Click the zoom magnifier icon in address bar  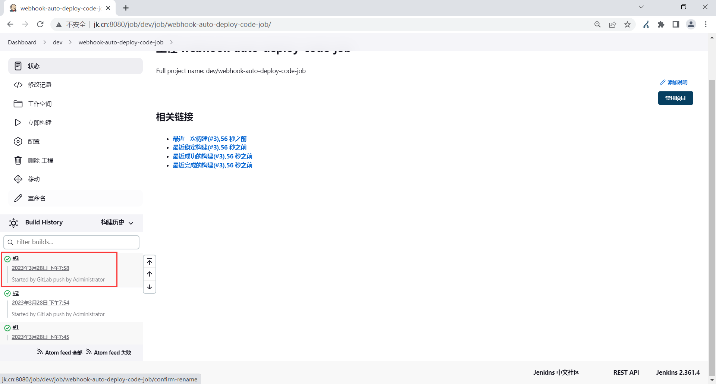tap(597, 25)
